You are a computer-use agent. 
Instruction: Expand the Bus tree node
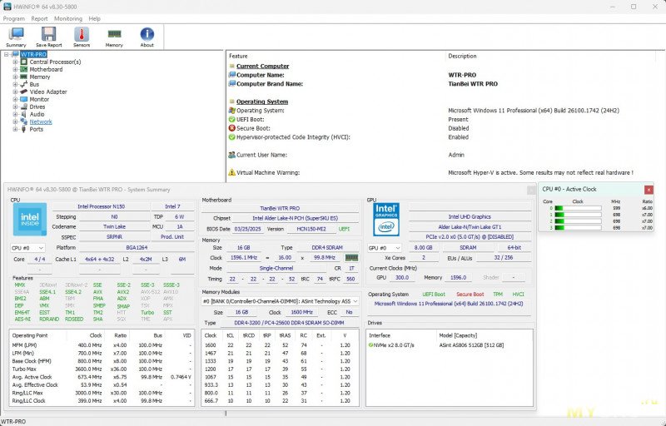click(15, 84)
